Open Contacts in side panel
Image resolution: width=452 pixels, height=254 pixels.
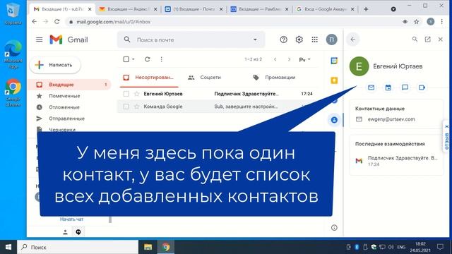click(x=334, y=120)
